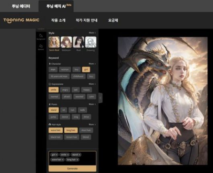Switch to the 투닝 에디터 tab

pyautogui.click(x=21, y=6)
